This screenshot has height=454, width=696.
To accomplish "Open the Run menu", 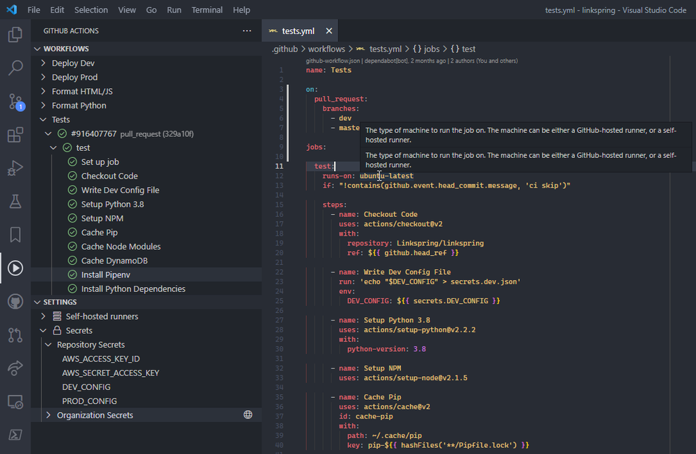I will coord(174,10).
